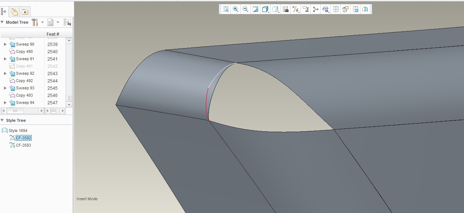Click feature number 2547
464x213 pixels.
click(x=53, y=102)
